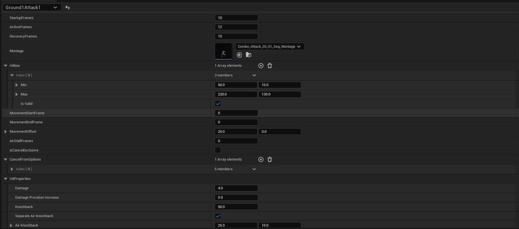The height and width of the screenshot is (229, 519).
Task: Uncheck the Is Valid checkbox
Action: click(x=218, y=104)
